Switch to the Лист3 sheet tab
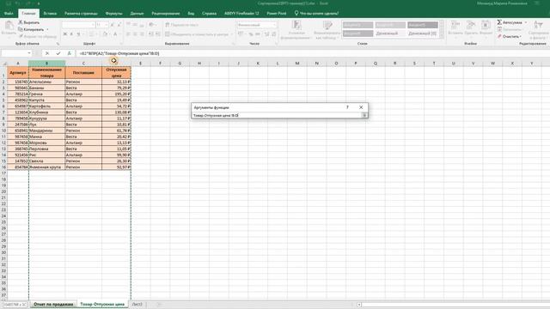 click(x=137, y=305)
